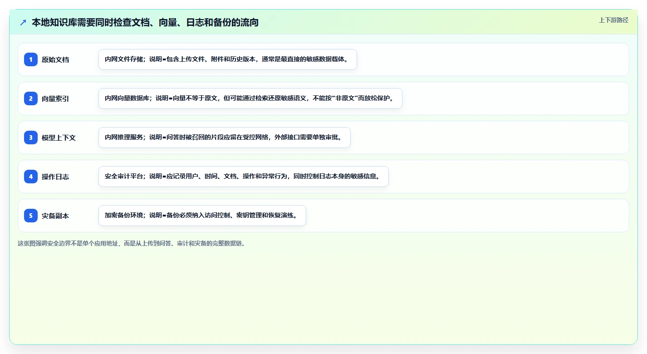Click the 内网向量数据库 description box
Viewport: 647px width, 354px height.
point(250,98)
